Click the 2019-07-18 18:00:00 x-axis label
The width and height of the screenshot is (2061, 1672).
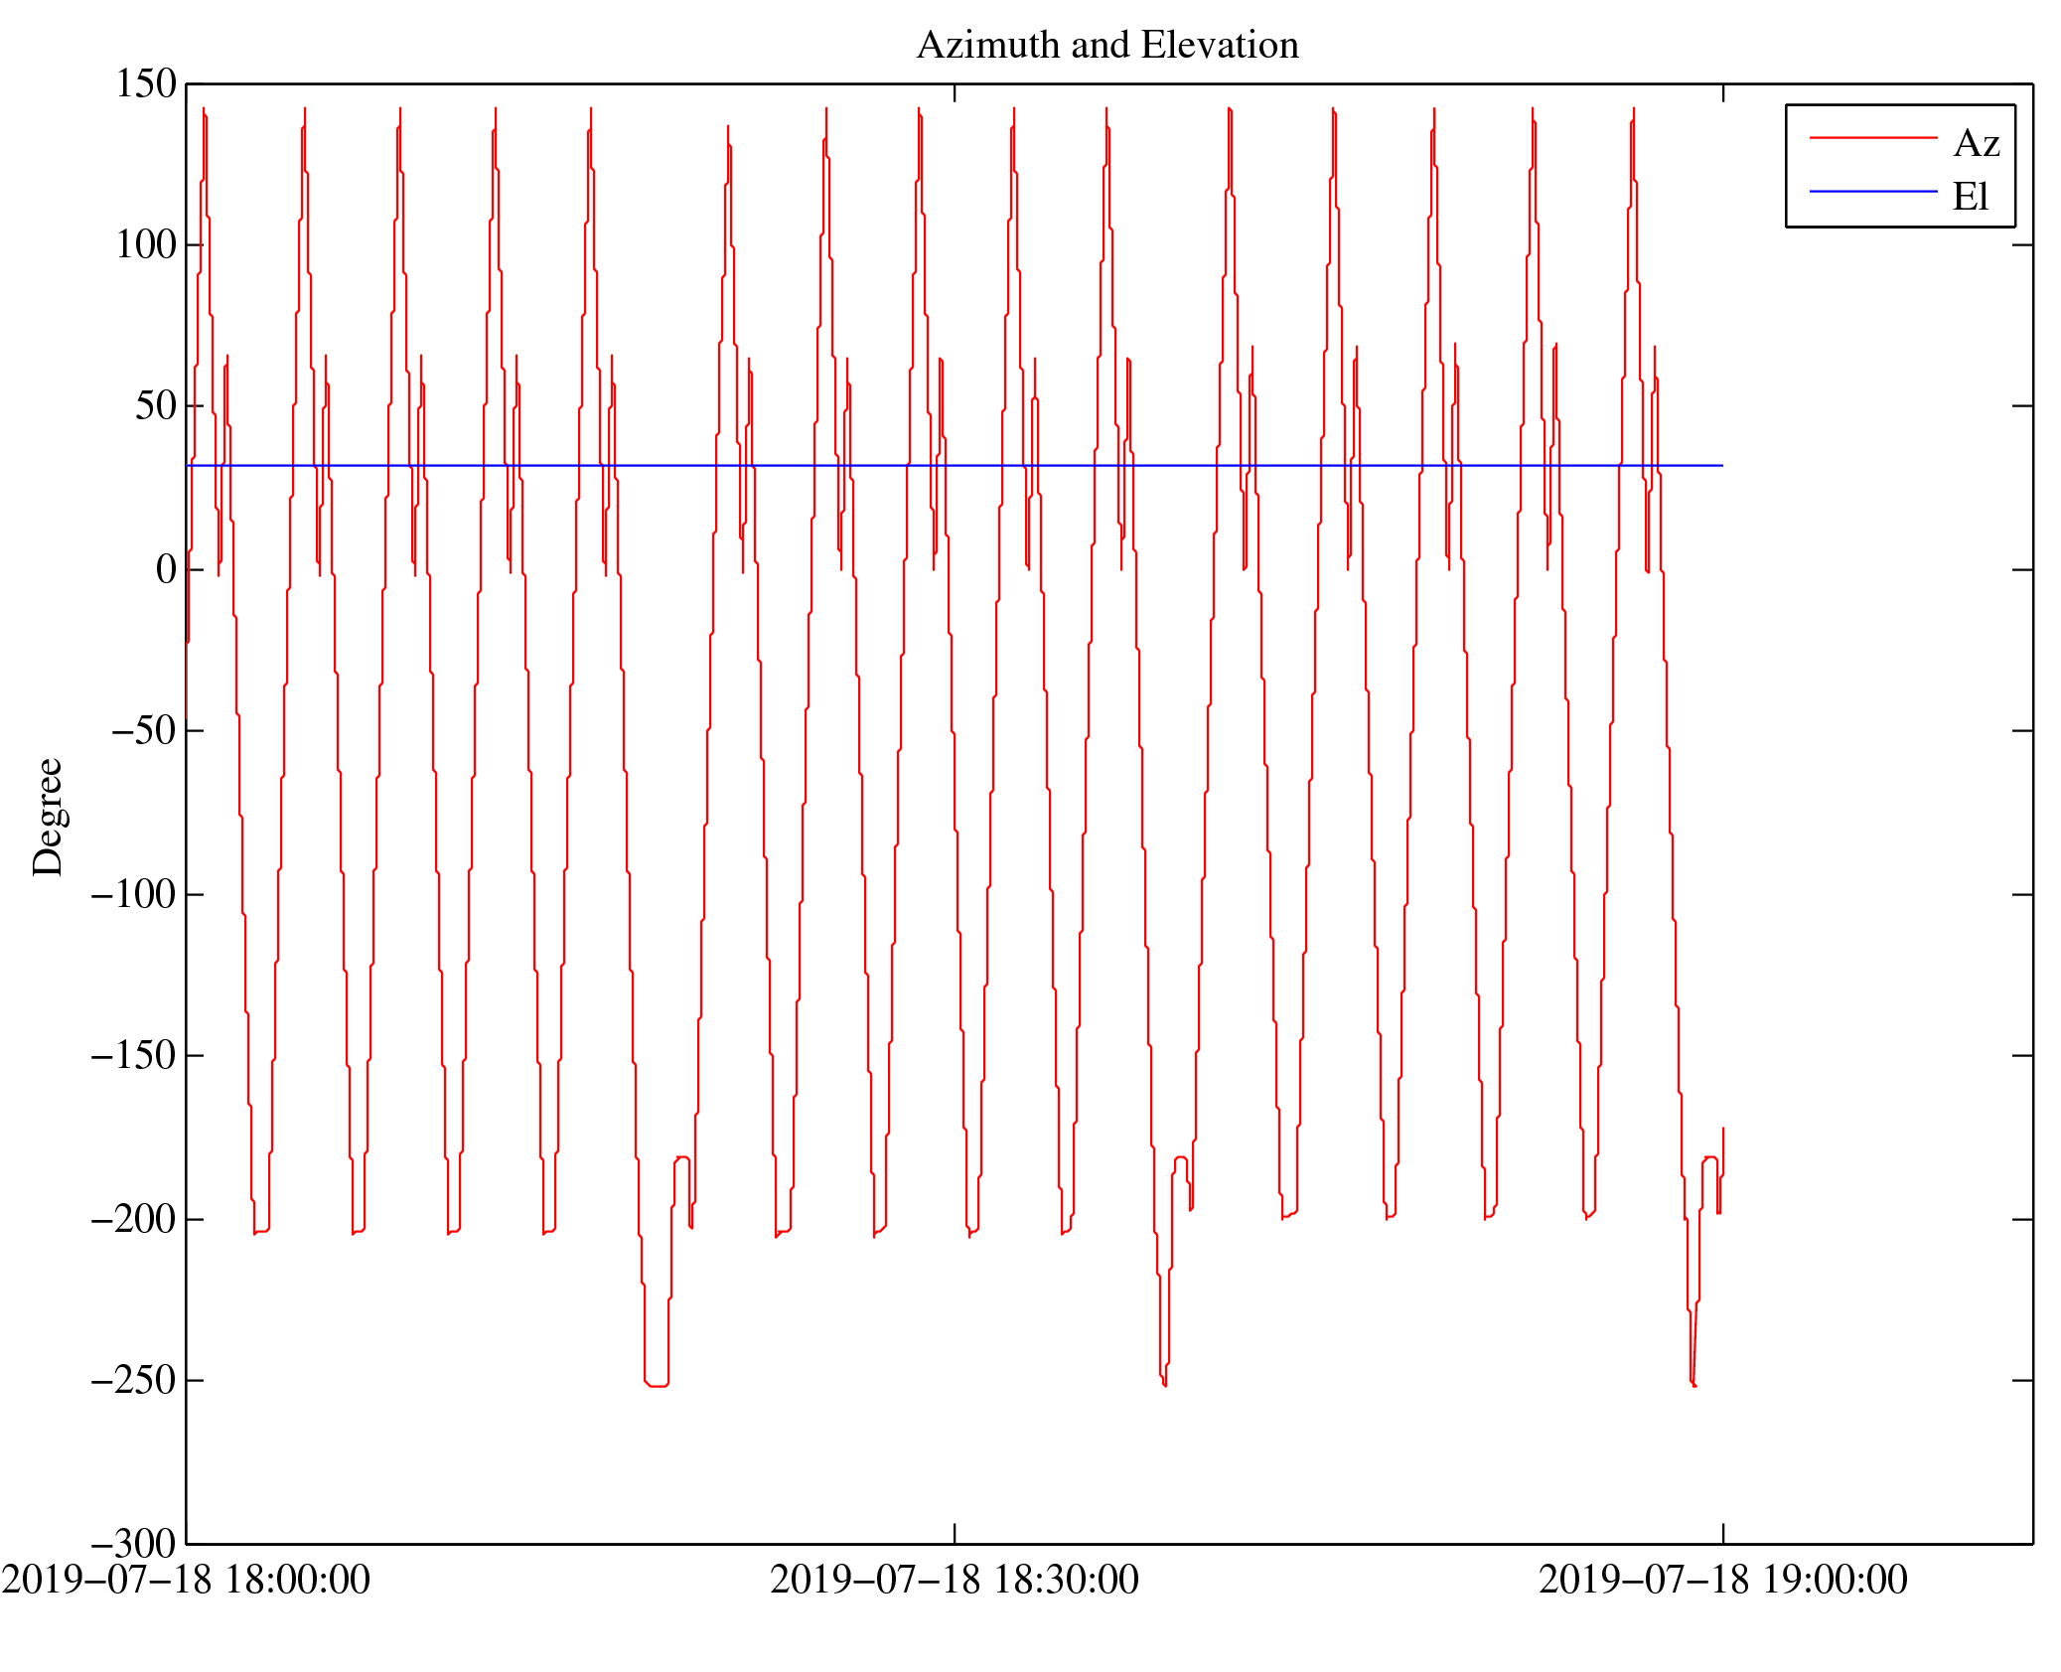[x=186, y=1580]
